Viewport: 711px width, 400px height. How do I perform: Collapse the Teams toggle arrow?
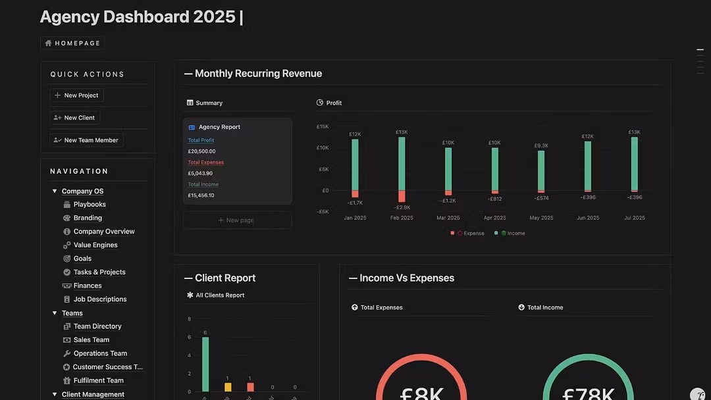click(55, 313)
